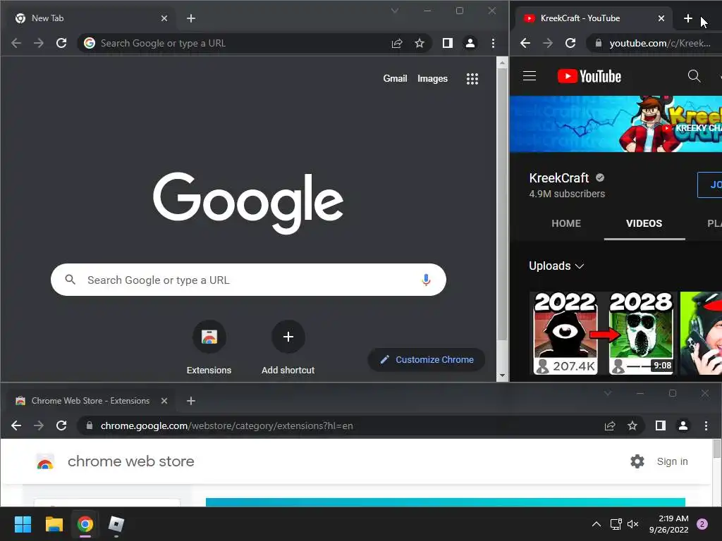The height and width of the screenshot is (541, 722).
Task: Open tab search chevron in Web Store window
Action: (608, 393)
